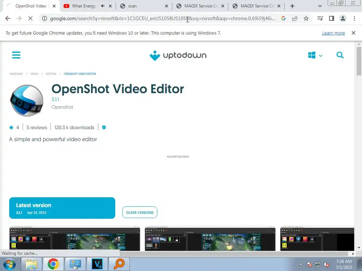This screenshot has height=271, width=362.
Task: Open the Vegas Pro 18 taskbar icon
Action: pos(97,264)
